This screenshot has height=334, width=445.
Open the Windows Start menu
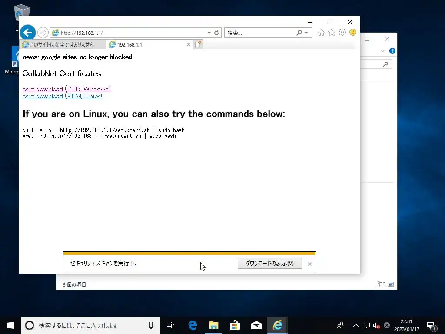tap(10, 325)
